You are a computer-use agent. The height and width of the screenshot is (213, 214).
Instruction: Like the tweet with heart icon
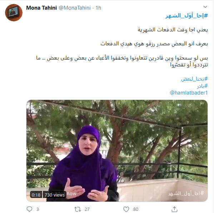click(x=126, y=209)
